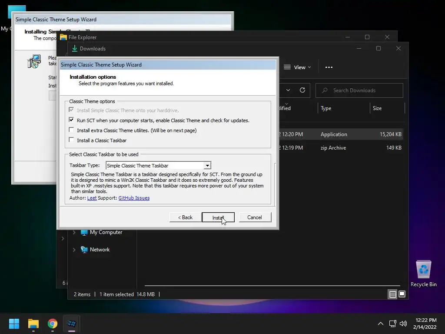Open the clock and date panel
445x334 pixels.
(425, 324)
